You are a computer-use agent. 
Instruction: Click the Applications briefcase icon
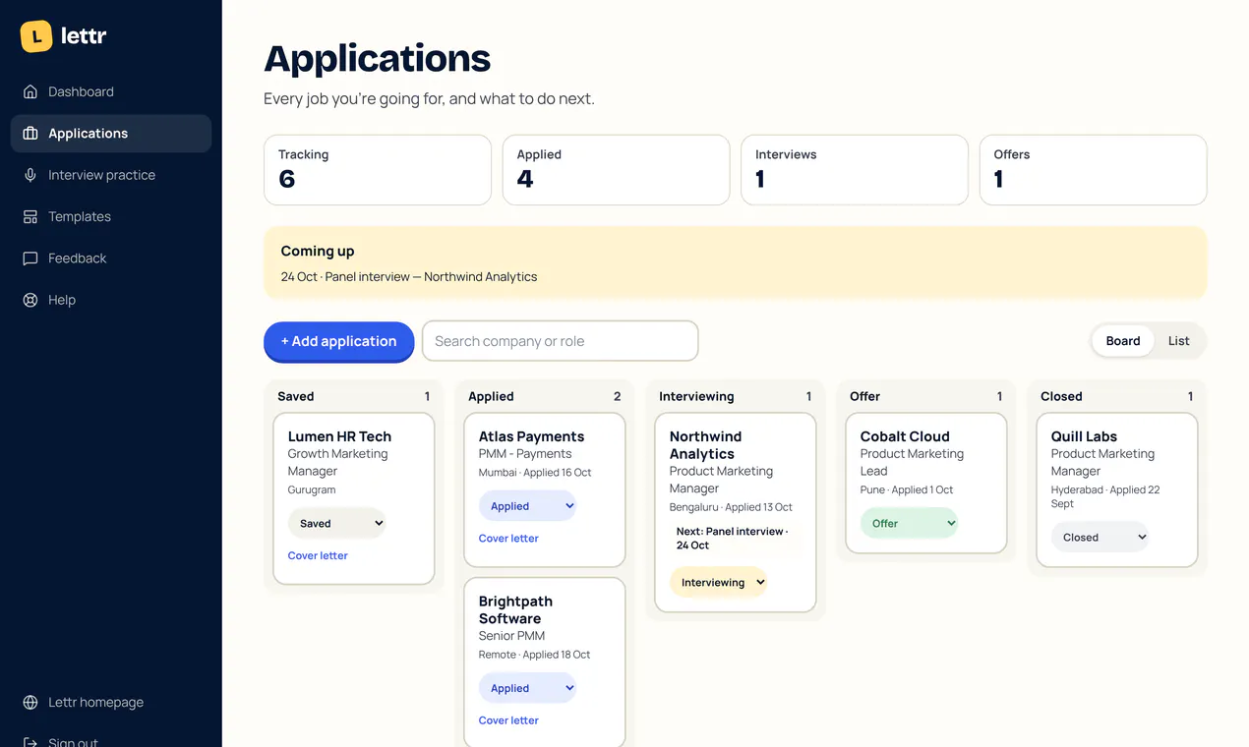pos(30,134)
